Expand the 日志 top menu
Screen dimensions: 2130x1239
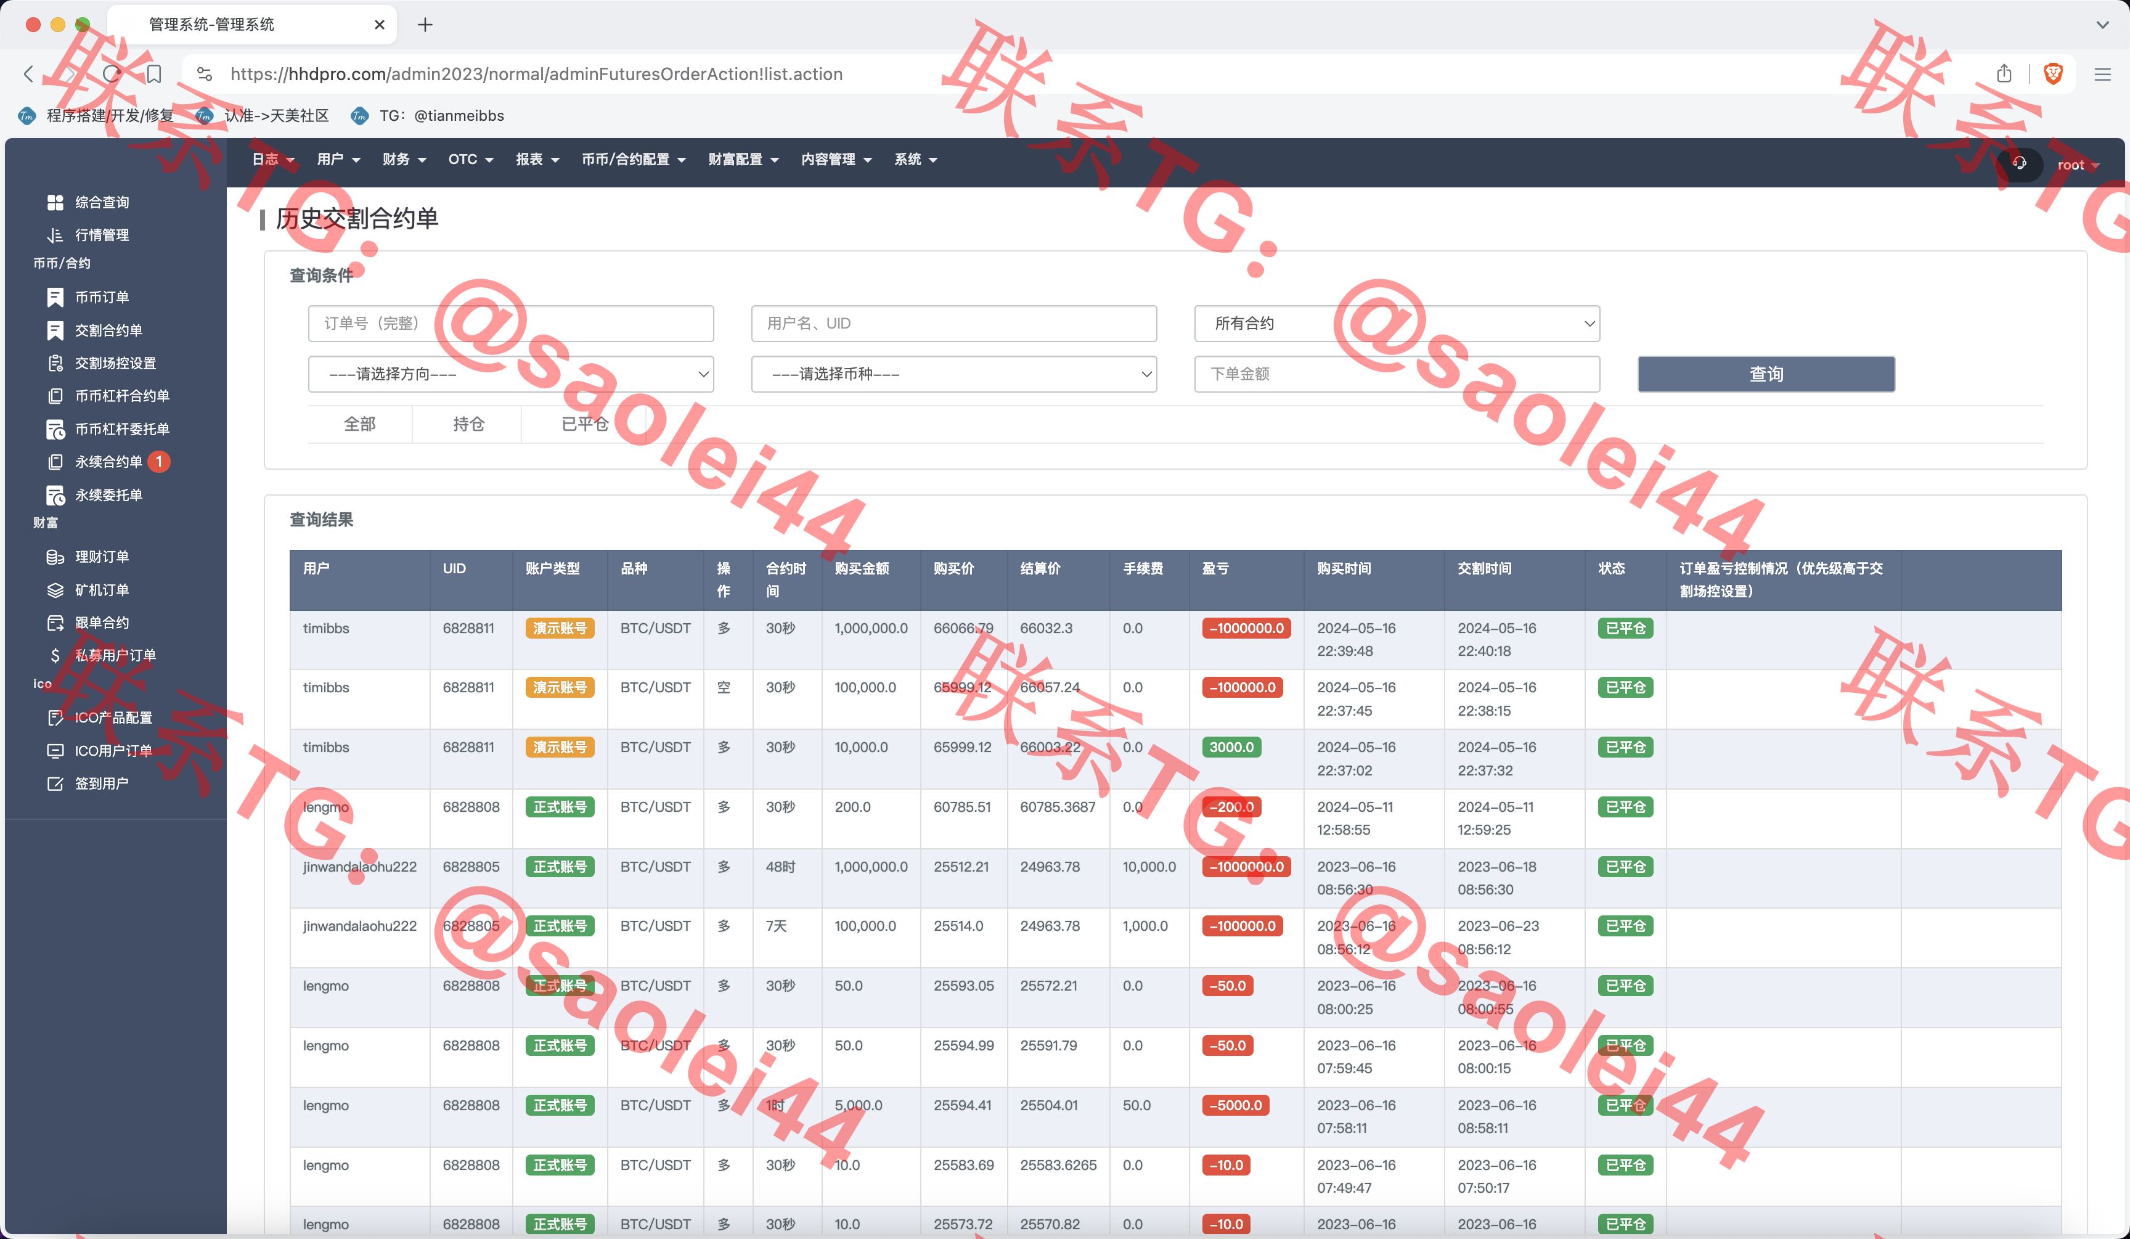tap(273, 160)
